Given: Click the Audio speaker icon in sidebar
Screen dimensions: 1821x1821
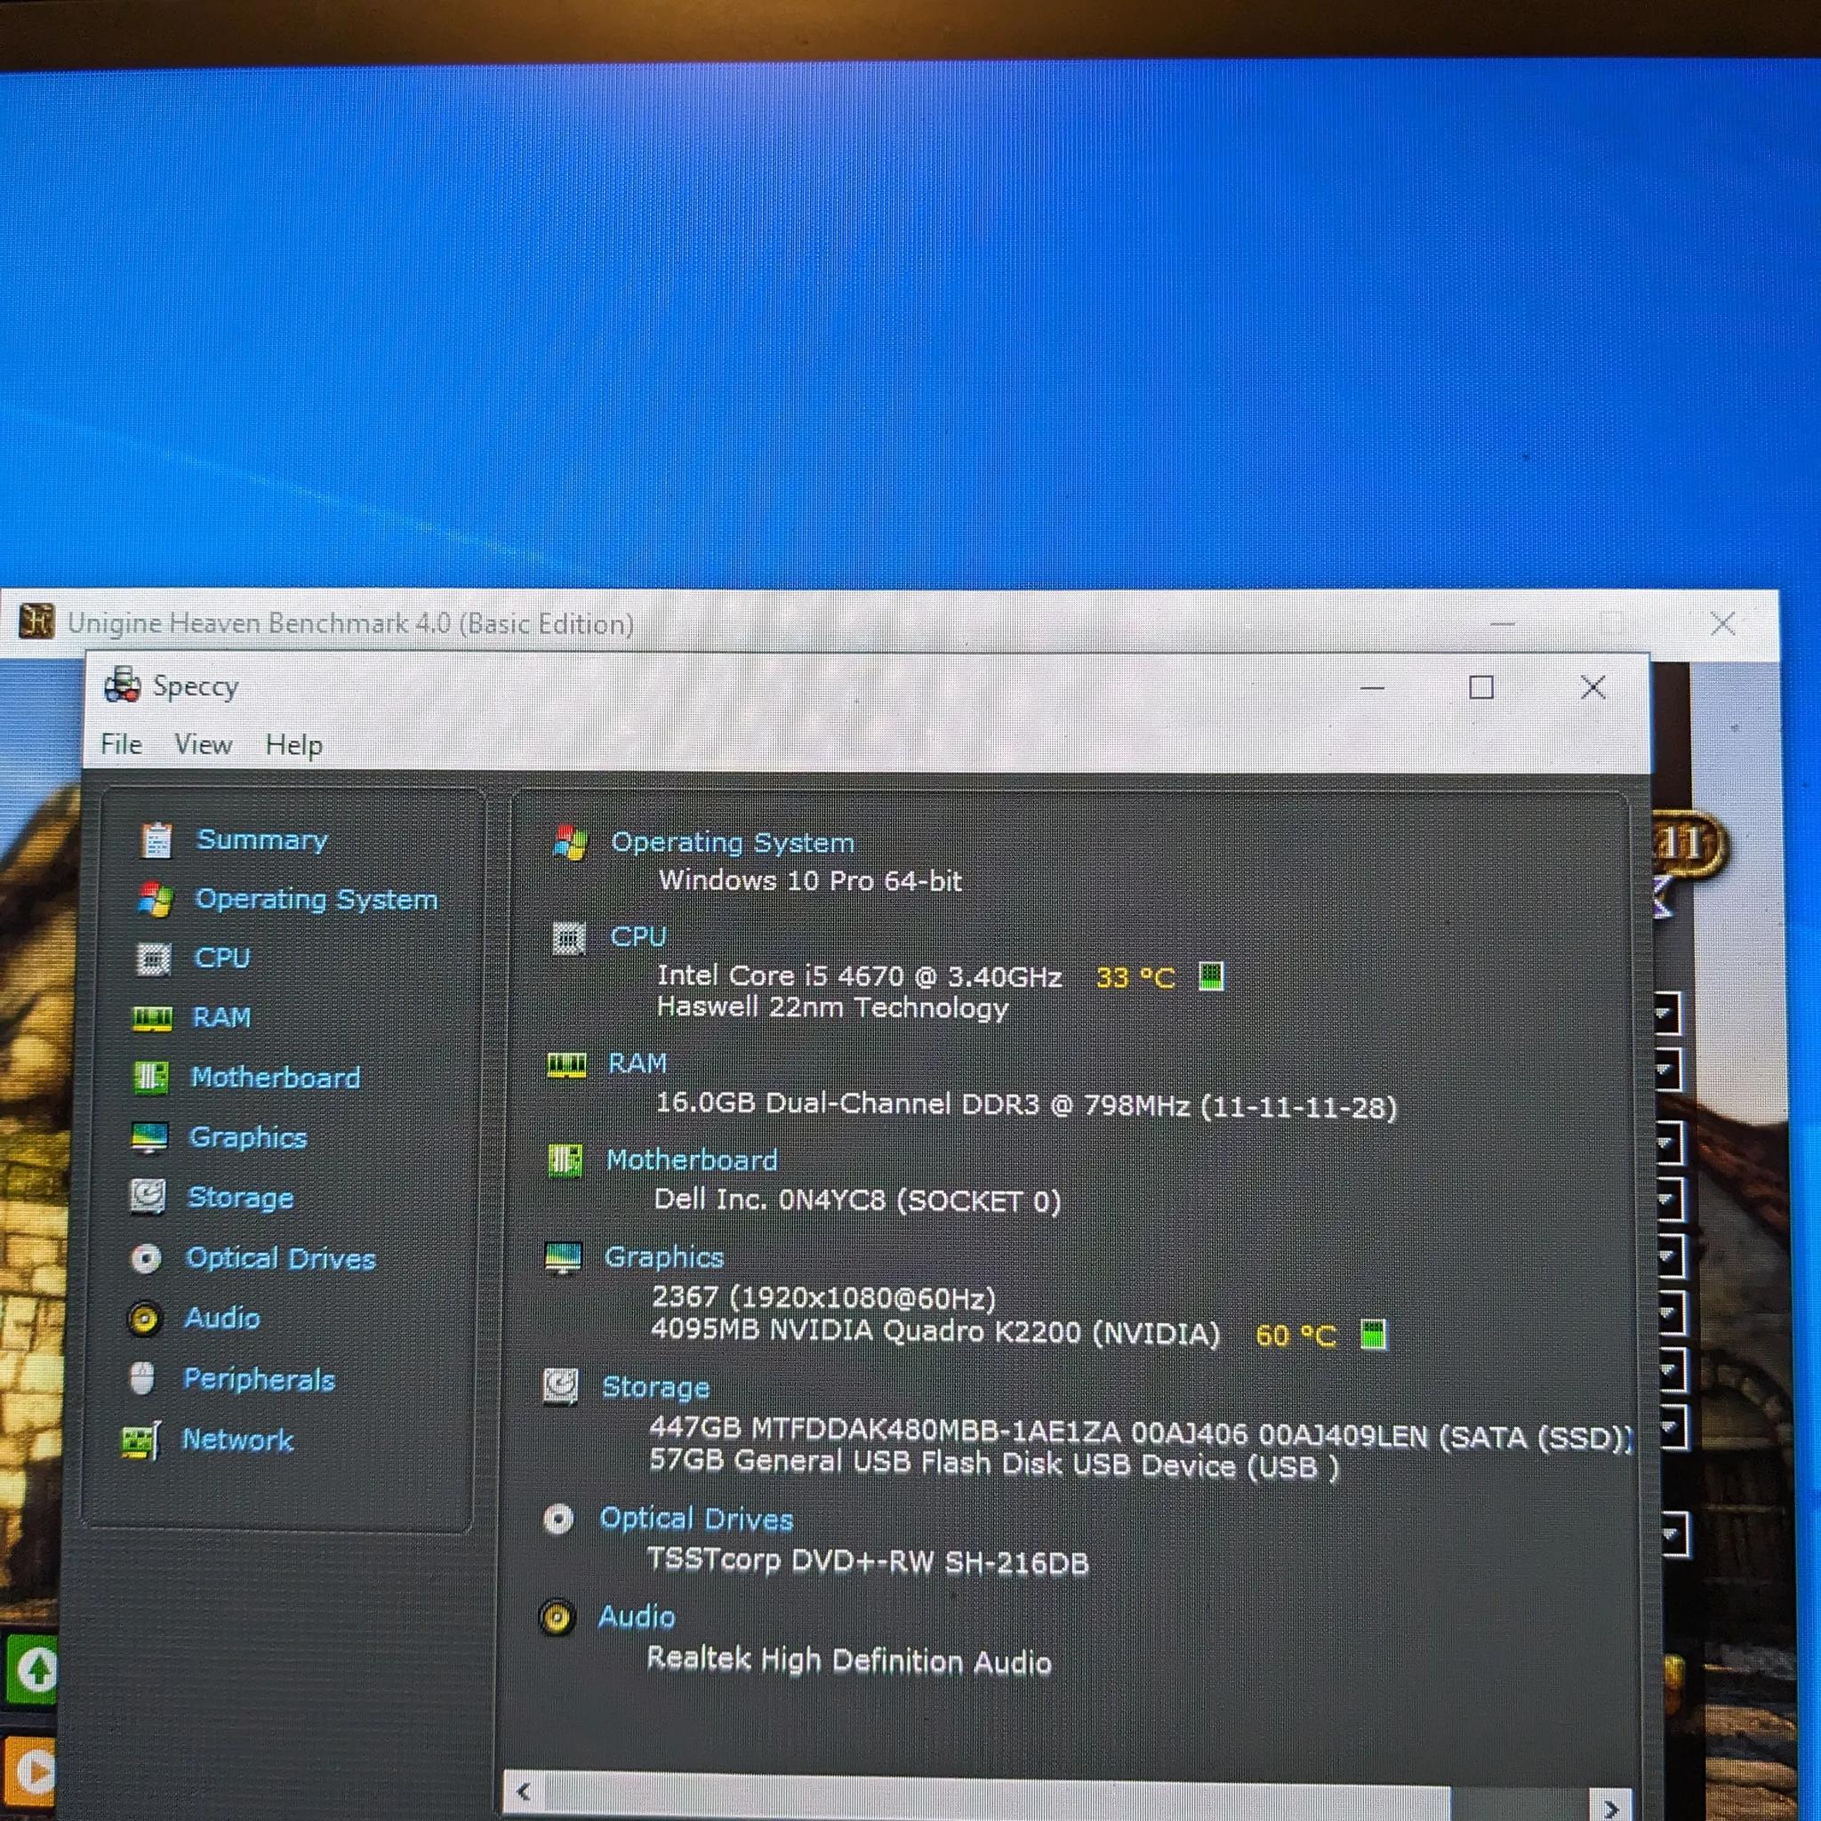Looking at the screenshot, I should click(144, 1319).
